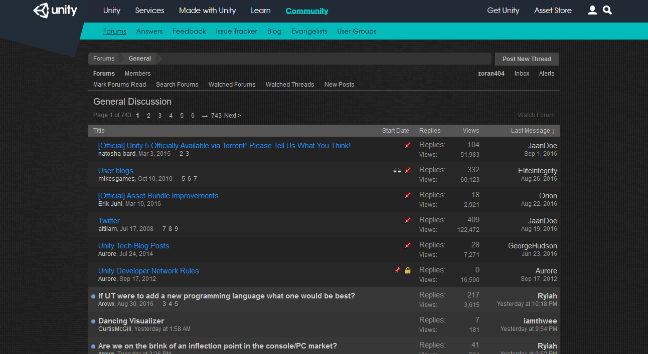
Task: Sort threads by Last Message column
Action: coord(532,131)
